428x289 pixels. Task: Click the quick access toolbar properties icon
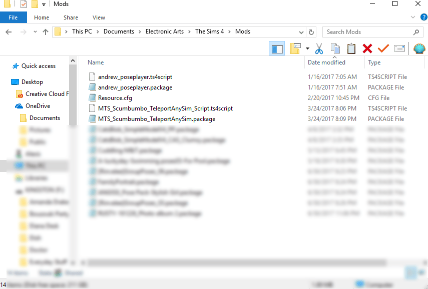point(24,4)
